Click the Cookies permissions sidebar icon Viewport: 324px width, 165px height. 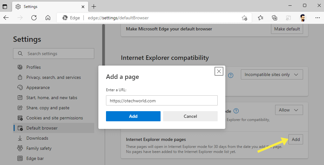(x=20, y=118)
